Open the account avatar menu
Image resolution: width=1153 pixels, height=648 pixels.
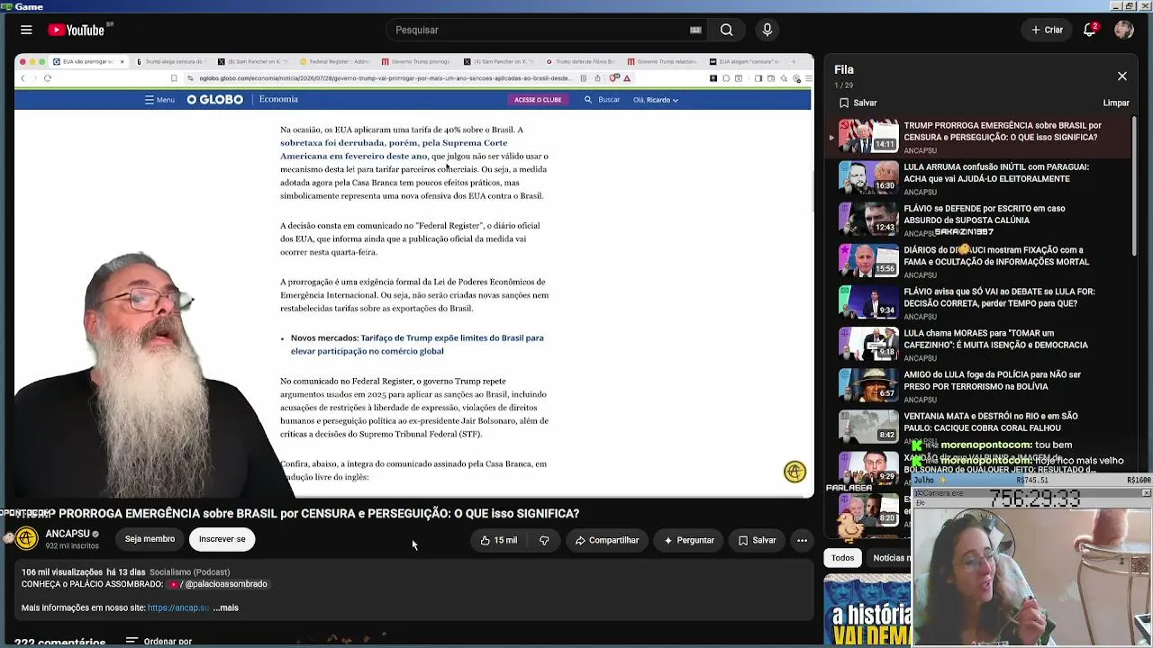pyautogui.click(x=1123, y=30)
